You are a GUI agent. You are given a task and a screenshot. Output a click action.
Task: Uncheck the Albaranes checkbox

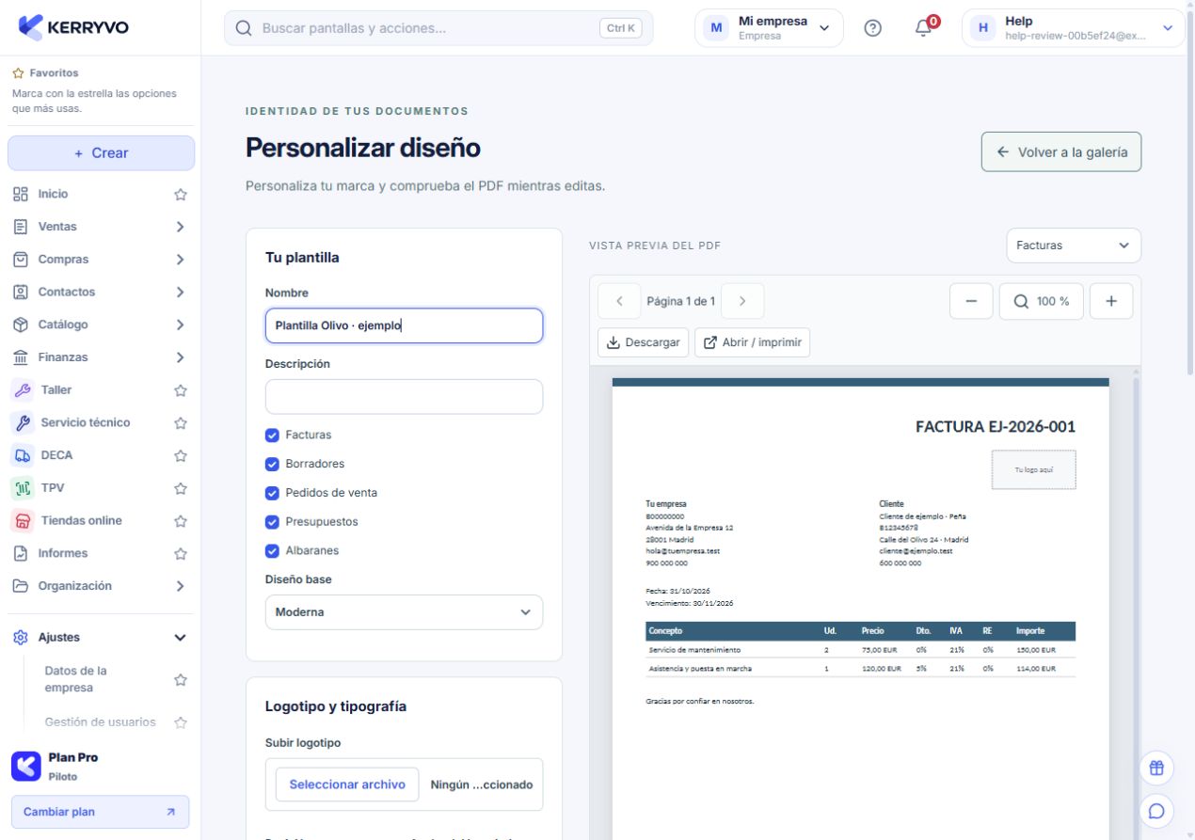click(x=272, y=550)
